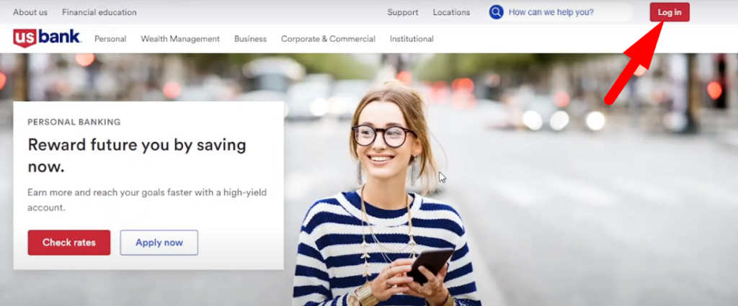The width and height of the screenshot is (738, 306).
Task: Expand the Personal navigation menu
Action: (x=110, y=39)
